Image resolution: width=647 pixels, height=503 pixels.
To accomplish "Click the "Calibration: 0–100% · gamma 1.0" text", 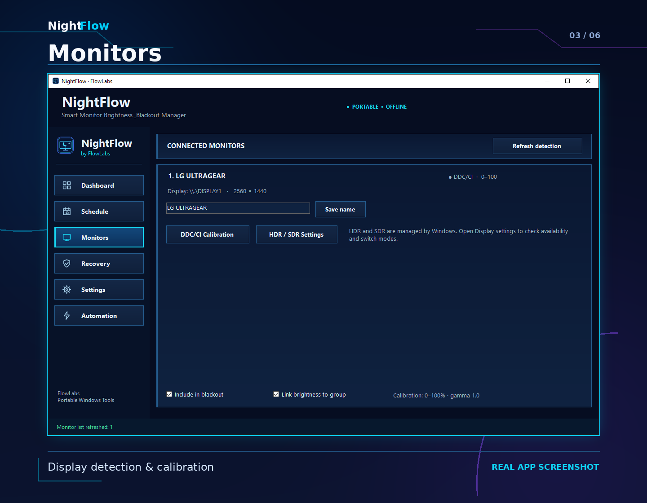I will [436, 396].
